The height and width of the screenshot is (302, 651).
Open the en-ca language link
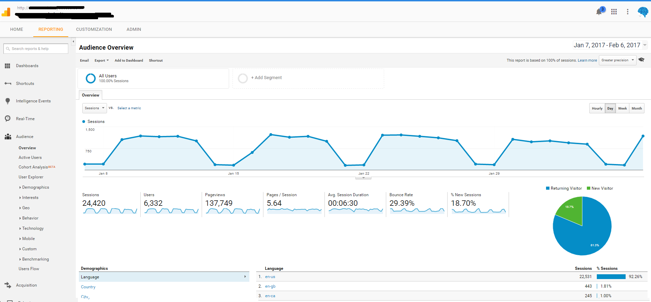pyautogui.click(x=270, y=296)
